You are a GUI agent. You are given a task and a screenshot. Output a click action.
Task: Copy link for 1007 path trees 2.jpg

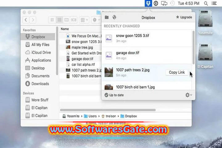pyautogui.click(x=177, y=72)
